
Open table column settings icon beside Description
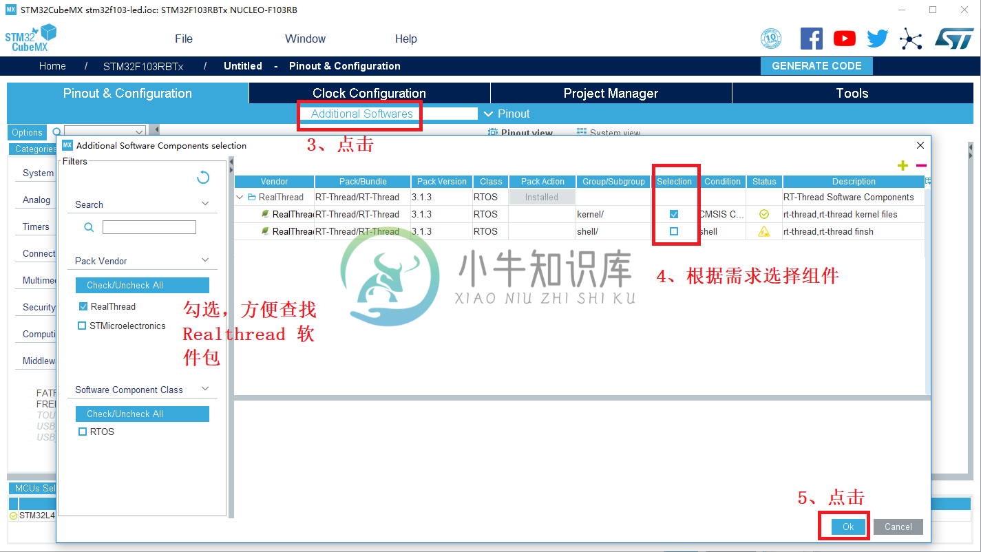click(928, 182)
